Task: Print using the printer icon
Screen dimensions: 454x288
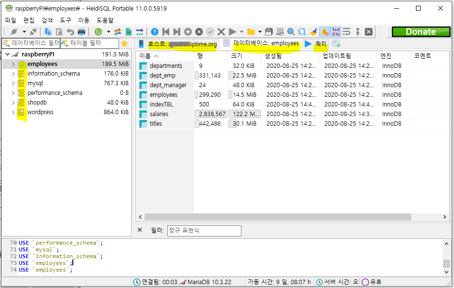Action: pyautogui.click(x=81, y=32)
